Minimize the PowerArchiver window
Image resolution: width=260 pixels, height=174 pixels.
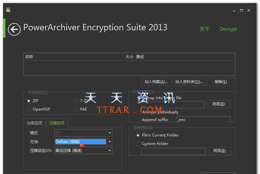234,10
